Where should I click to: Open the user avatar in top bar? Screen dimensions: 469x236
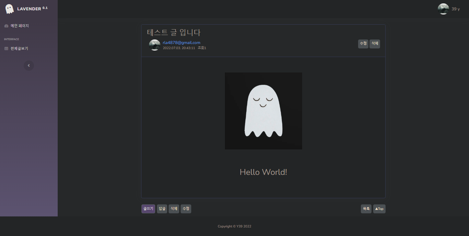(x=443, y=9)
